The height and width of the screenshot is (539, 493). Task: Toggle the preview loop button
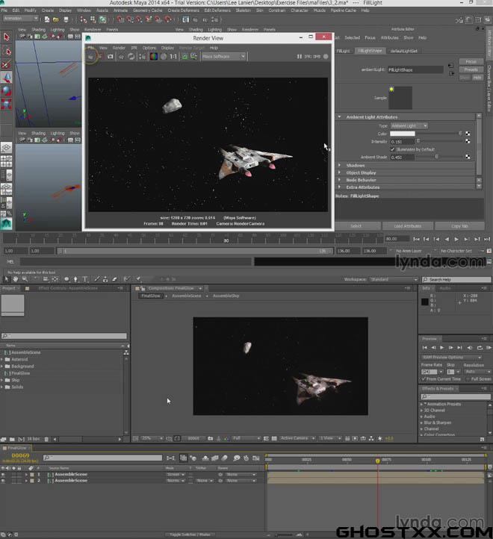tap(480, 348)
